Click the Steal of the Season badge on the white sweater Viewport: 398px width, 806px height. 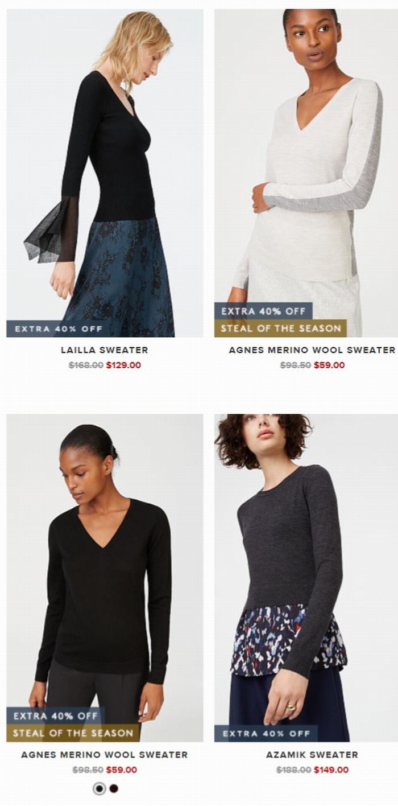(280, 328)
